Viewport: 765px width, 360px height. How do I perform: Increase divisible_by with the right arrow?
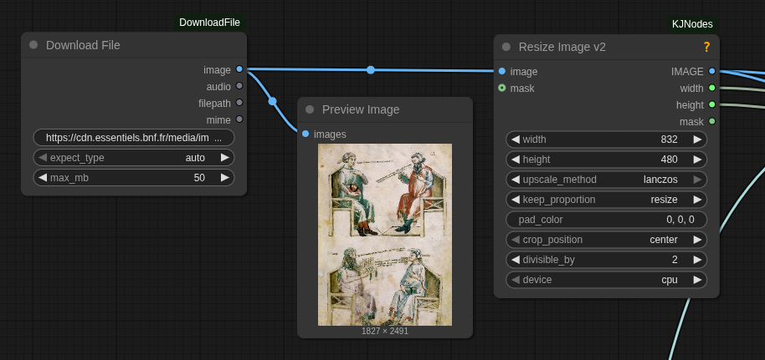[698, 260]
